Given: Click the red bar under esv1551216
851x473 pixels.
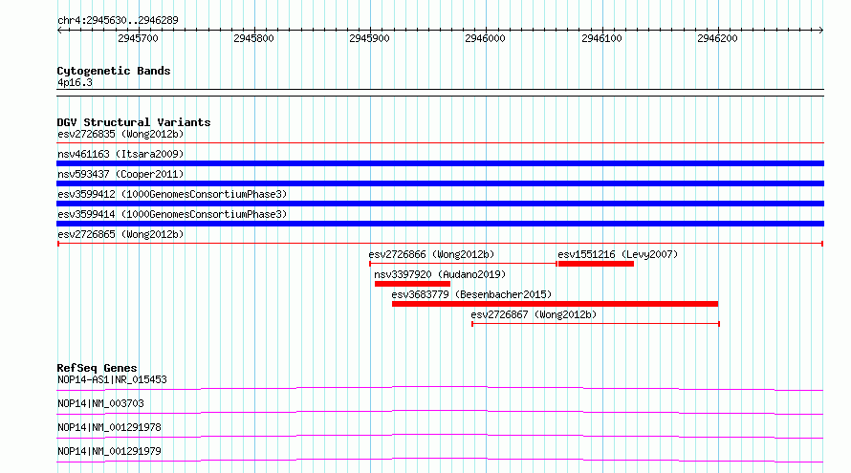Looking at the screenshot, I should 596,264.
